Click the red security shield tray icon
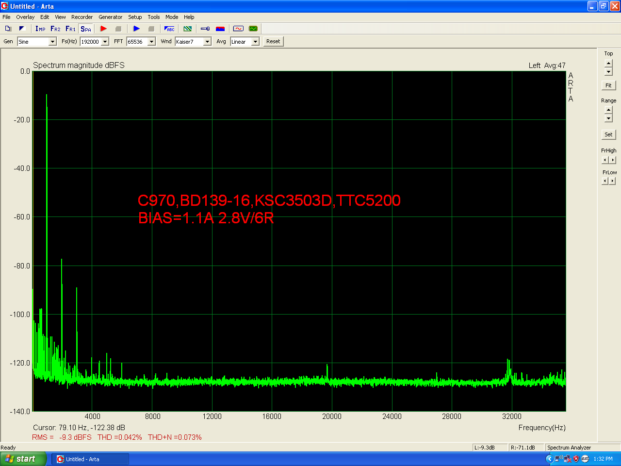This screenshot has height=466, width=621. [x=576, y=459]
